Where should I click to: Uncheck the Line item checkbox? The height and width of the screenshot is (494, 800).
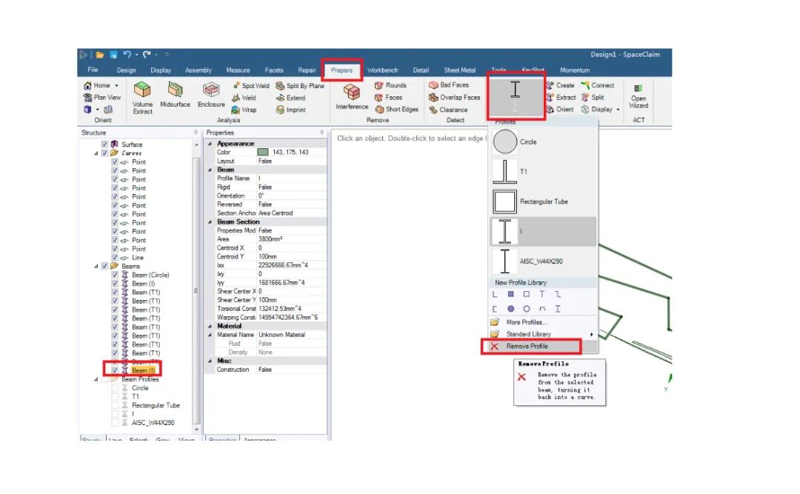[x=115, y=257]
